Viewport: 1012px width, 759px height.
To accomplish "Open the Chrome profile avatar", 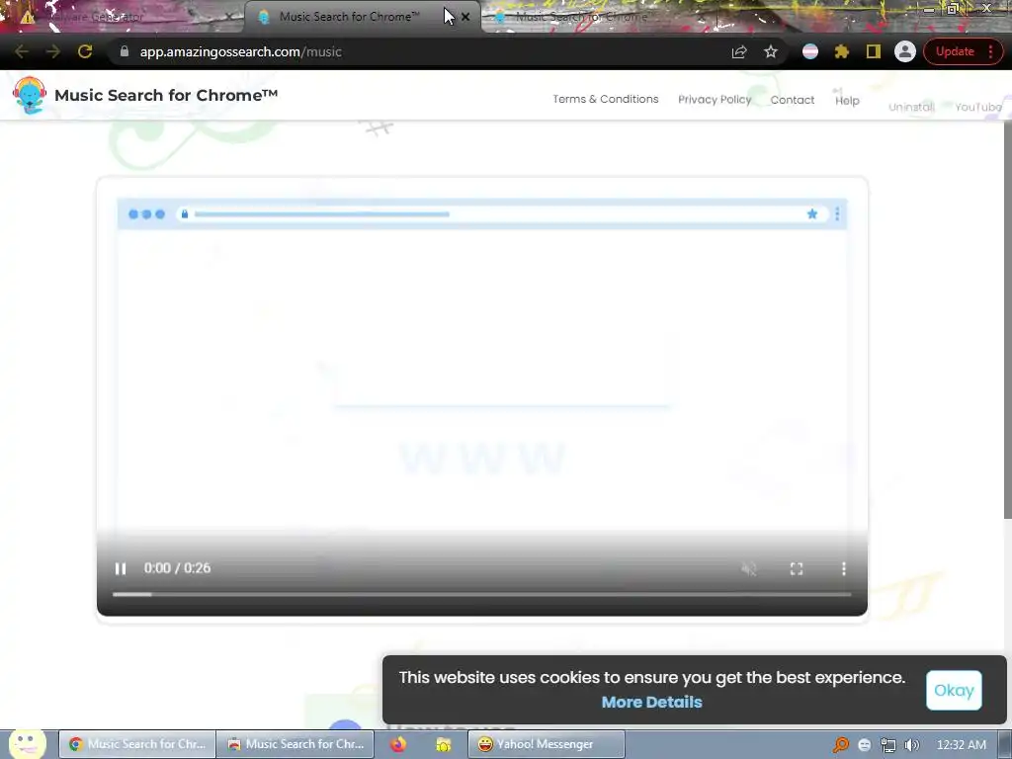I will [x=905, y=51].
